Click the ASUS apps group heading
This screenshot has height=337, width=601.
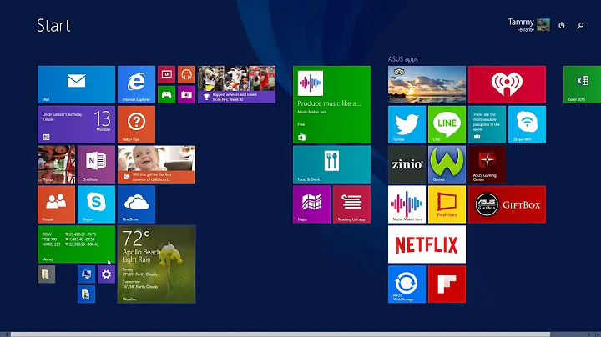click(403, 59)
